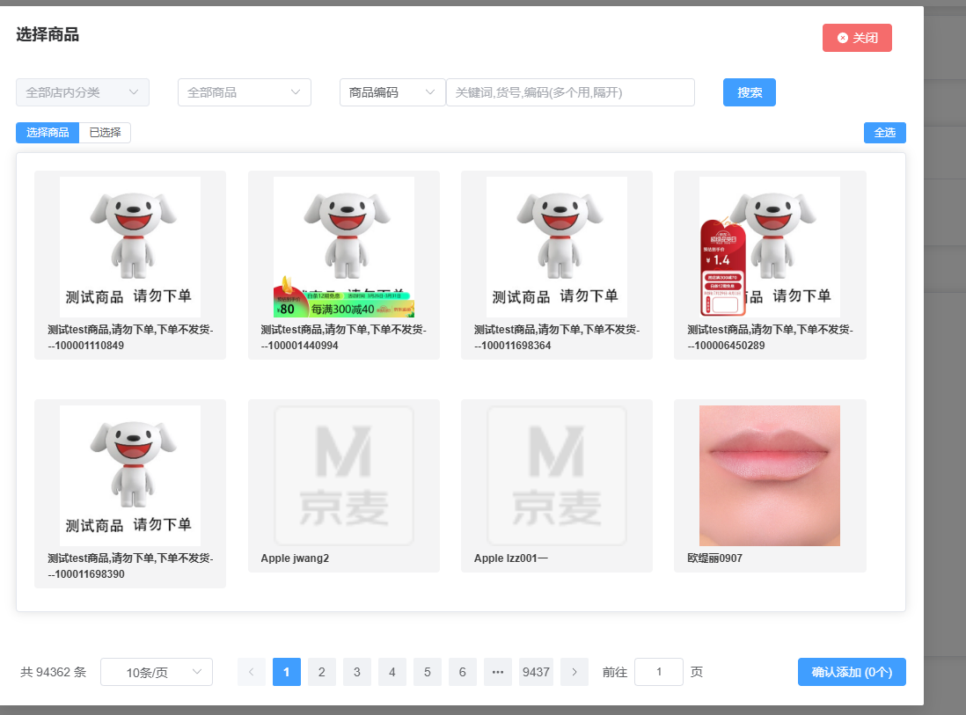Click 确认添加 confirm add button
This screenshot has width=966, height=715.
851,672
